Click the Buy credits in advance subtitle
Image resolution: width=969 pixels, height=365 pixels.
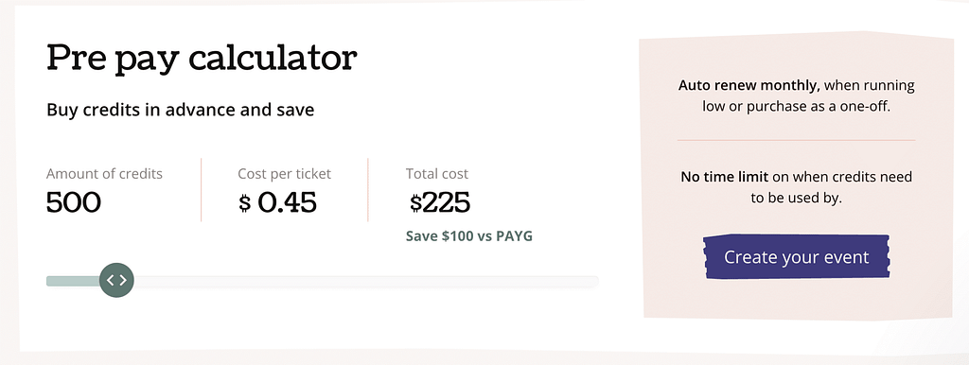(x=181, y=111)
